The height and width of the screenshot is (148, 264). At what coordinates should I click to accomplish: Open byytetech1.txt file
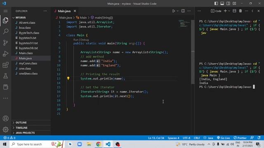[28, 43]
